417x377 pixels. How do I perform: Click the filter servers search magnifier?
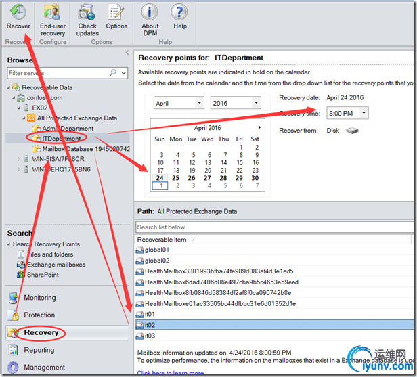pyautogui.click(x=113, y=72)
